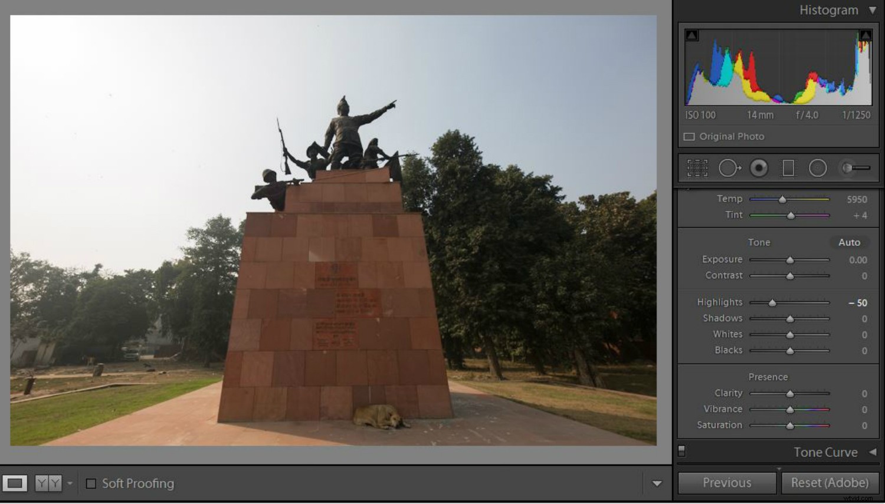Viewport: 885px width, 504px height.
Task: Toggle the highlight clipping indicator on histogram
Action: tap(866, 35)
